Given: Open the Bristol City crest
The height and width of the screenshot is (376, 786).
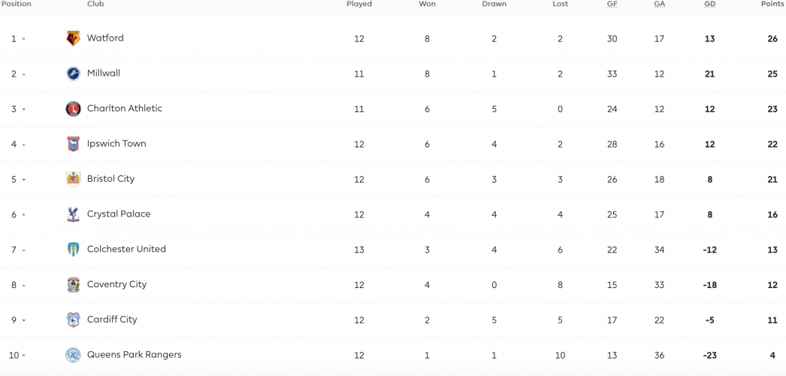Looking at the screenshot, I should click(x=73, y=179).
